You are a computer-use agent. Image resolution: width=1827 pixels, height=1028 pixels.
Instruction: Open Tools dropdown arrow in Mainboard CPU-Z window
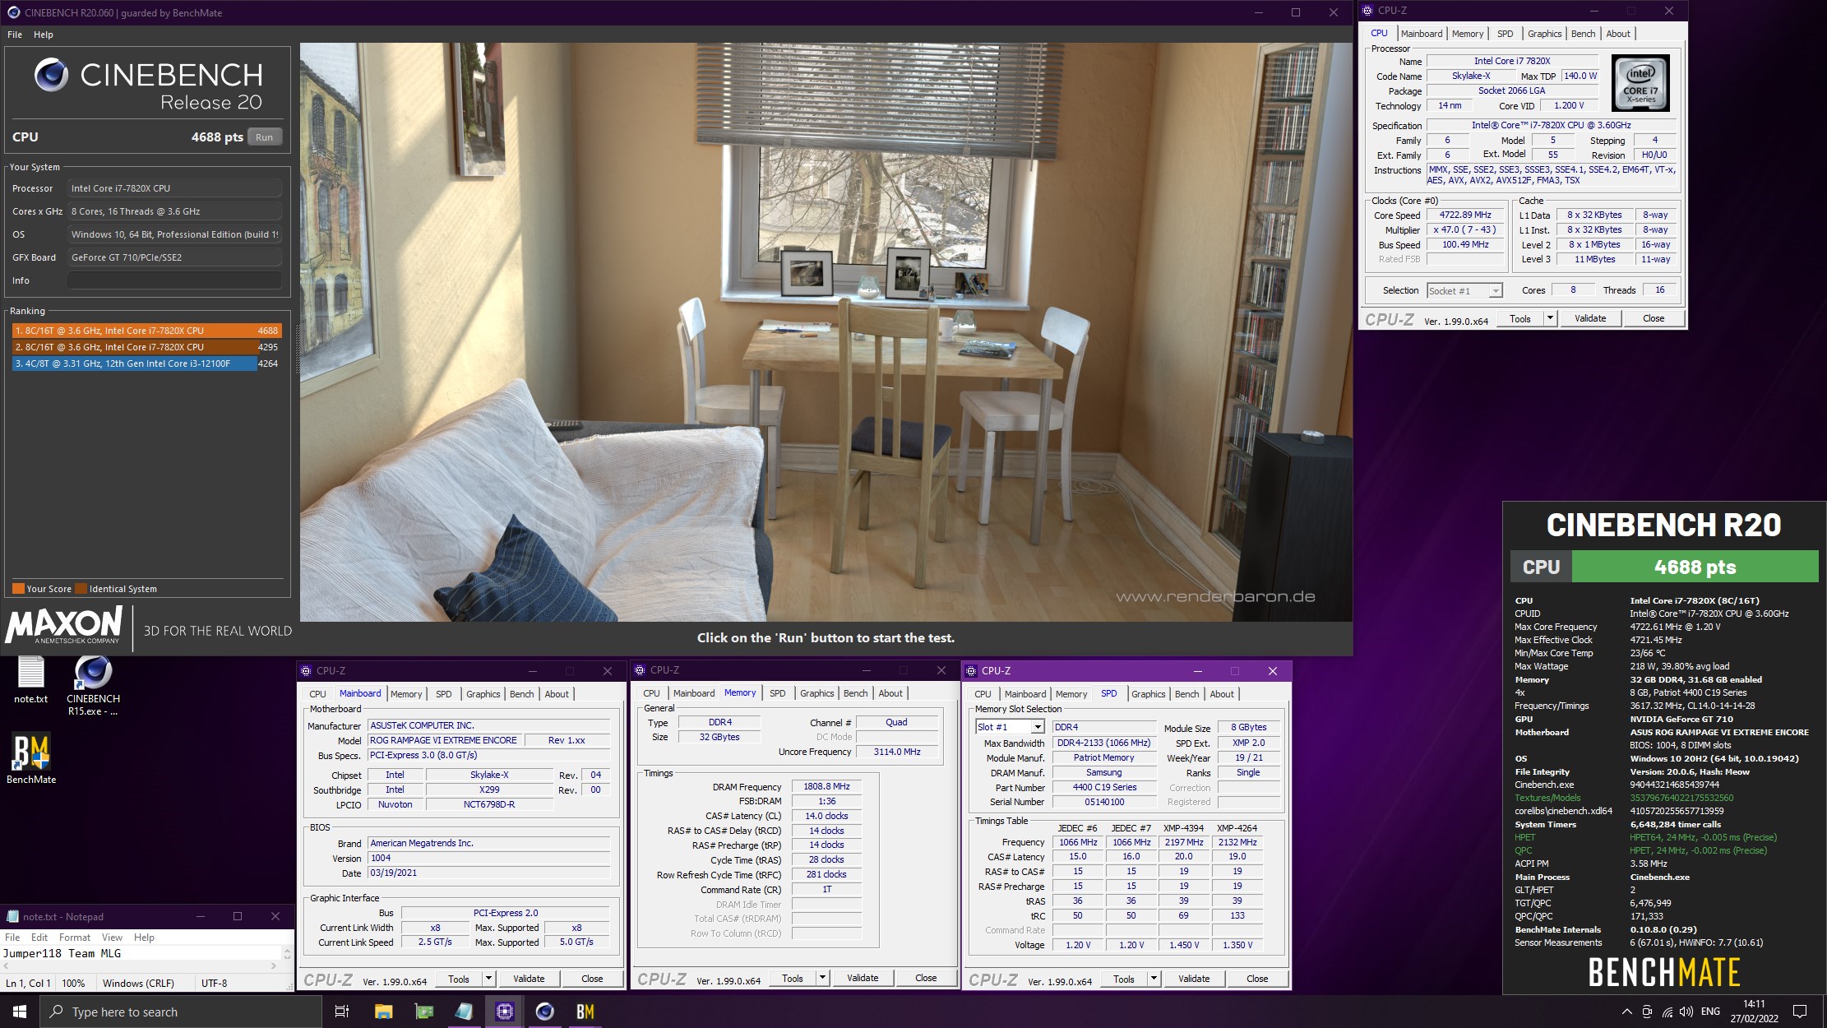click(x=488, y=979)
